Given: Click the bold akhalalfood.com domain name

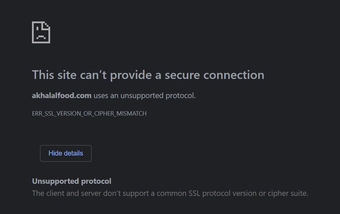Looking at the screenshot, I should pyautogui.click(x=62, y=96).
